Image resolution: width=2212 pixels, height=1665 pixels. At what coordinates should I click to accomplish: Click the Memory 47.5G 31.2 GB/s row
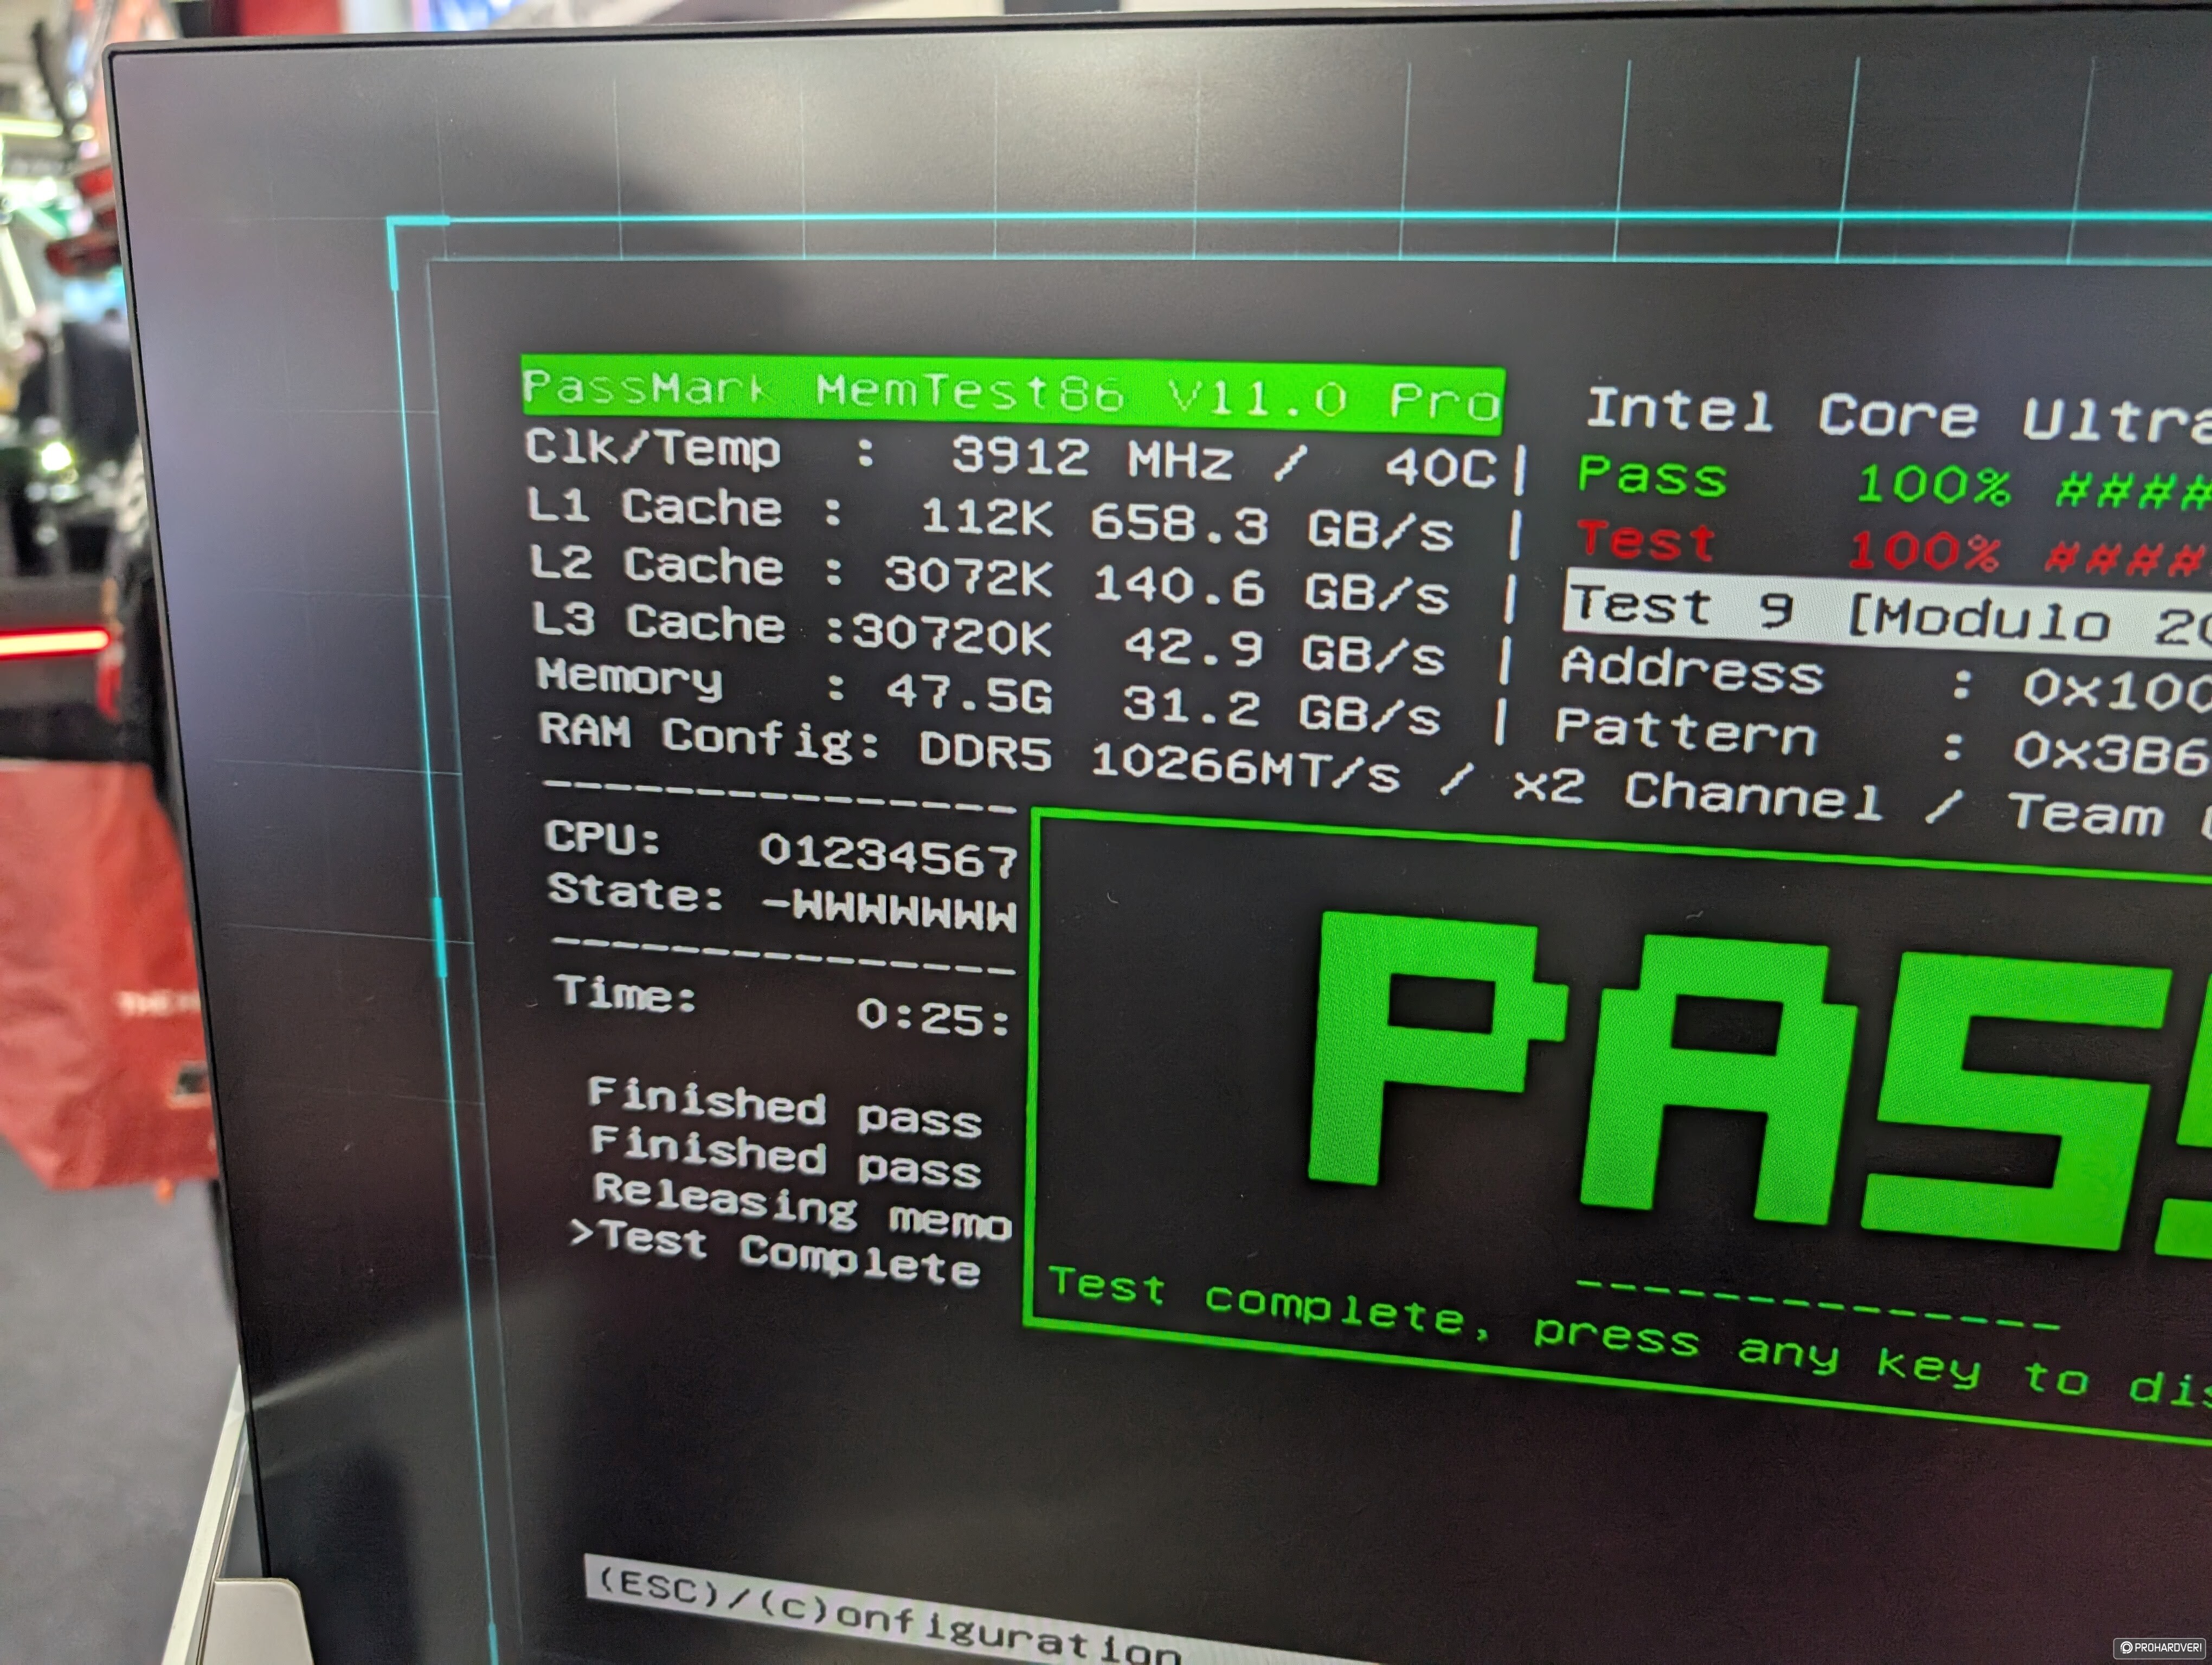(x=989, y=696)
